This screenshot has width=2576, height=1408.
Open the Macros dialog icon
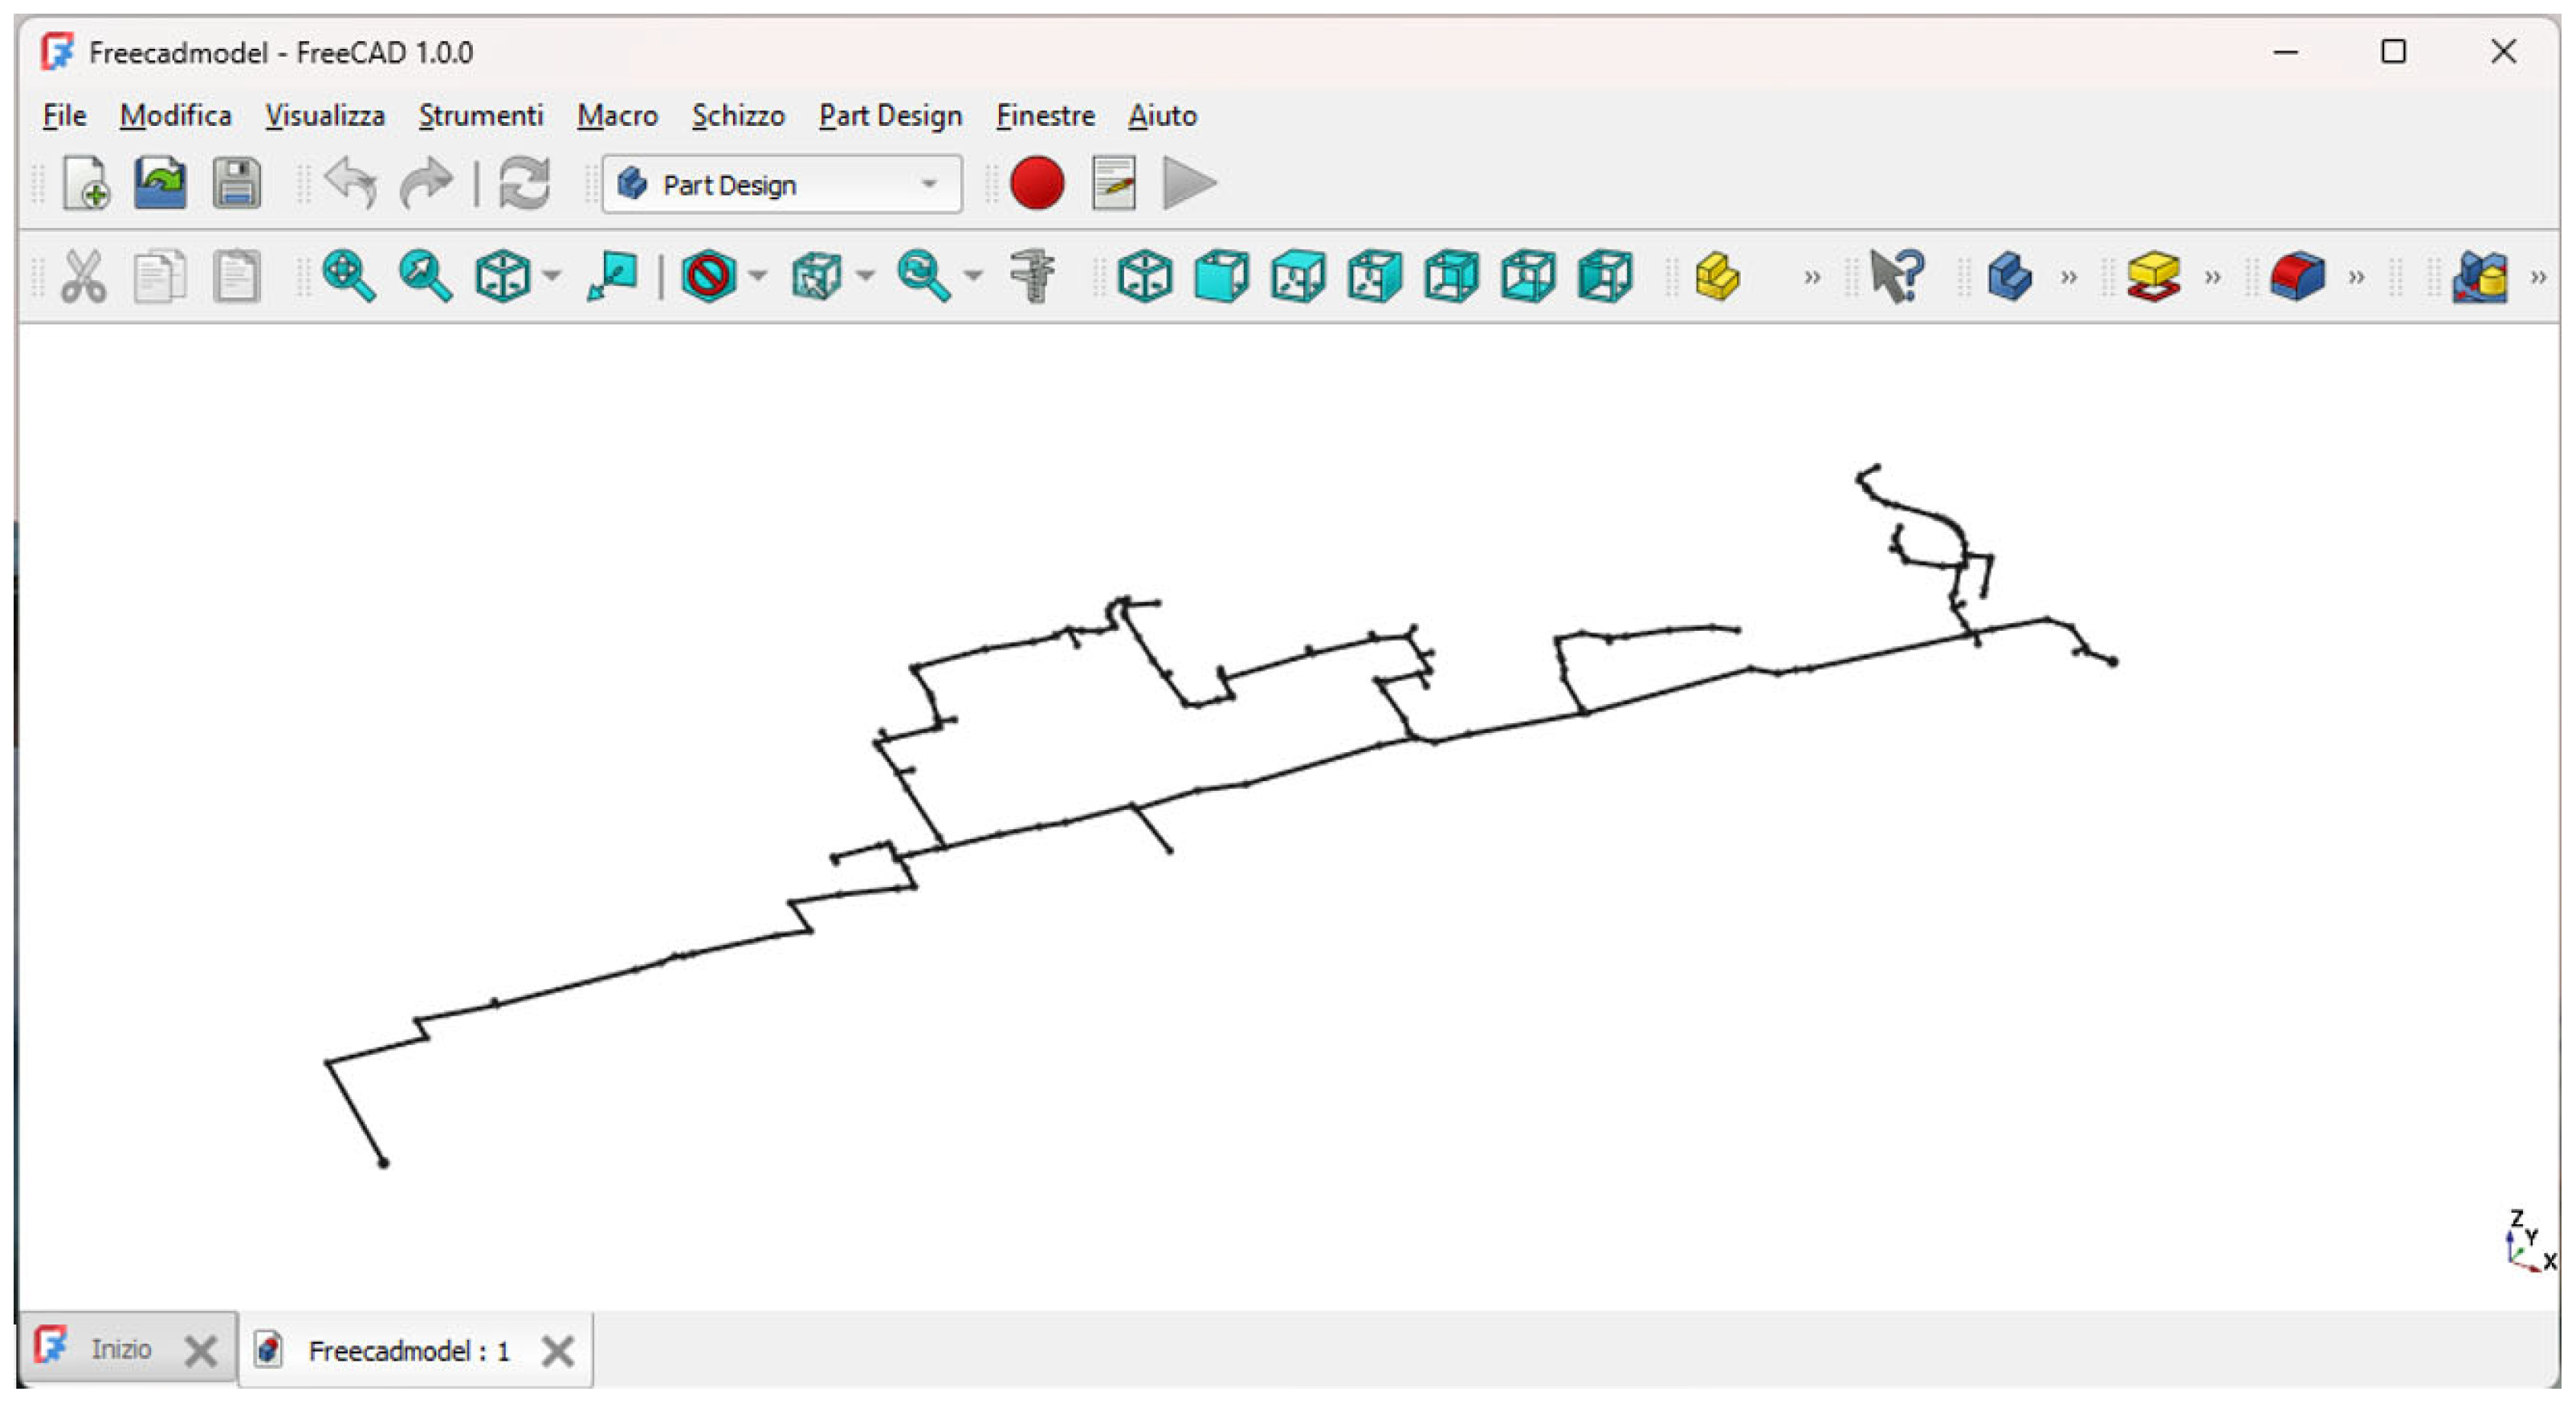1113,184
